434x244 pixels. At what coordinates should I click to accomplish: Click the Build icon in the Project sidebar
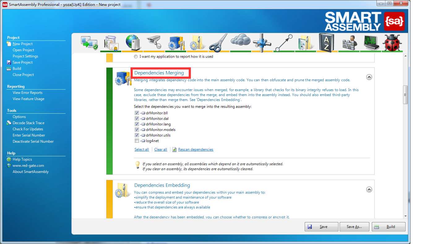tap(9, 69)
